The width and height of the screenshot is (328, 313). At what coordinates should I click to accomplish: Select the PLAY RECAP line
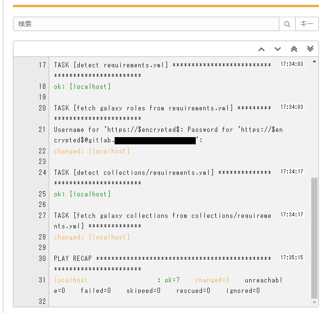tap(162, 264)
